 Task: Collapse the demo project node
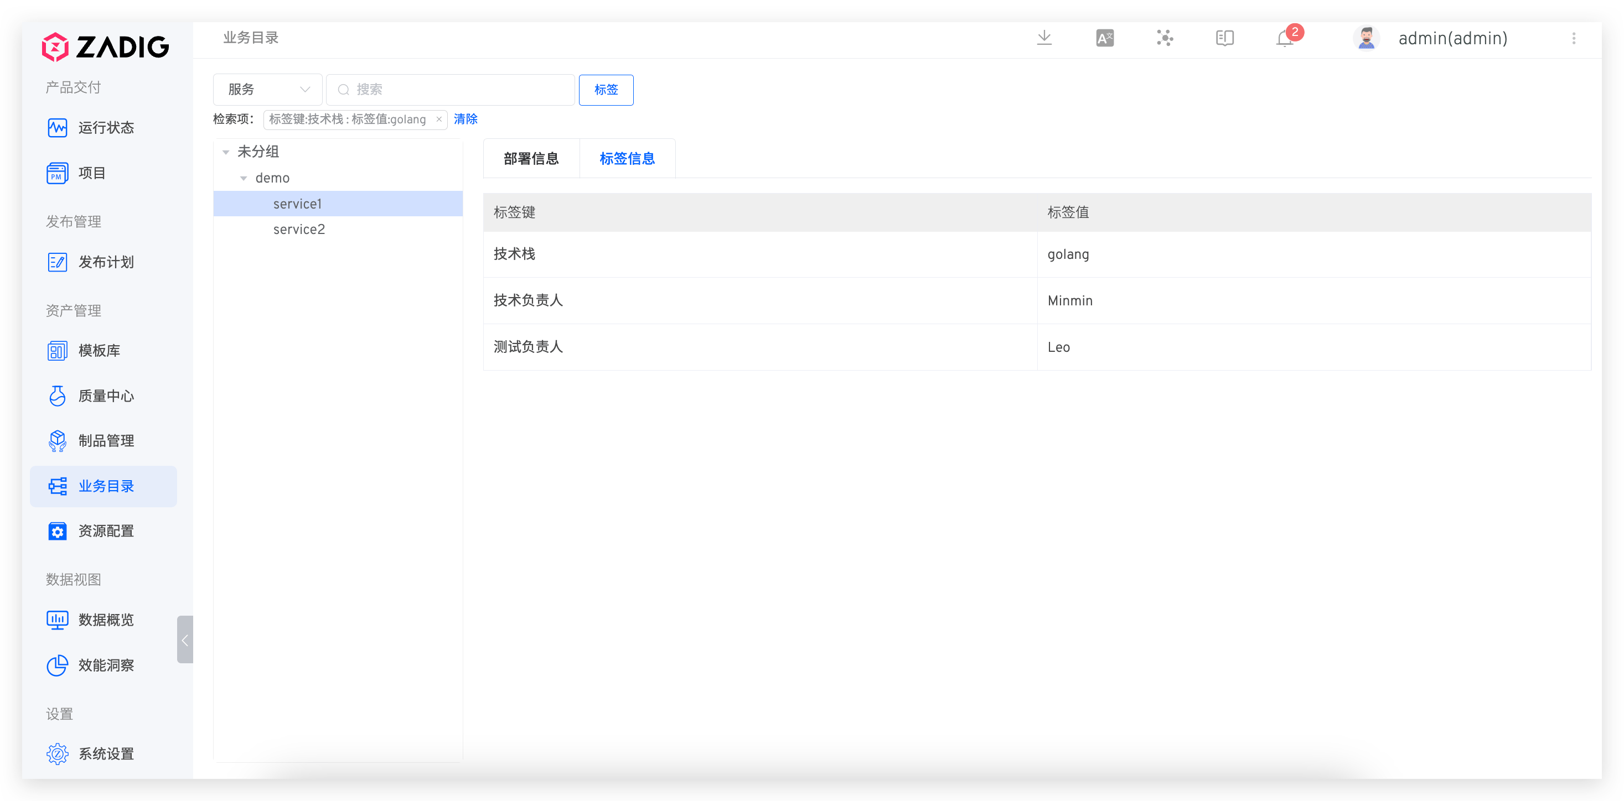click(244, 178)
